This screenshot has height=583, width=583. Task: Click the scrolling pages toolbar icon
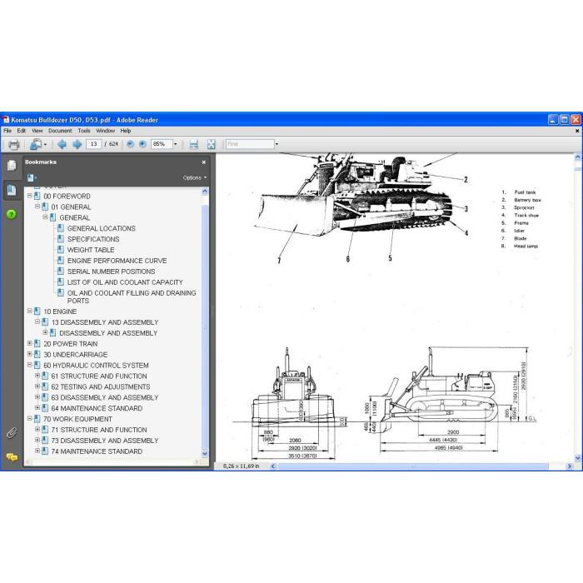pos(193,144)
